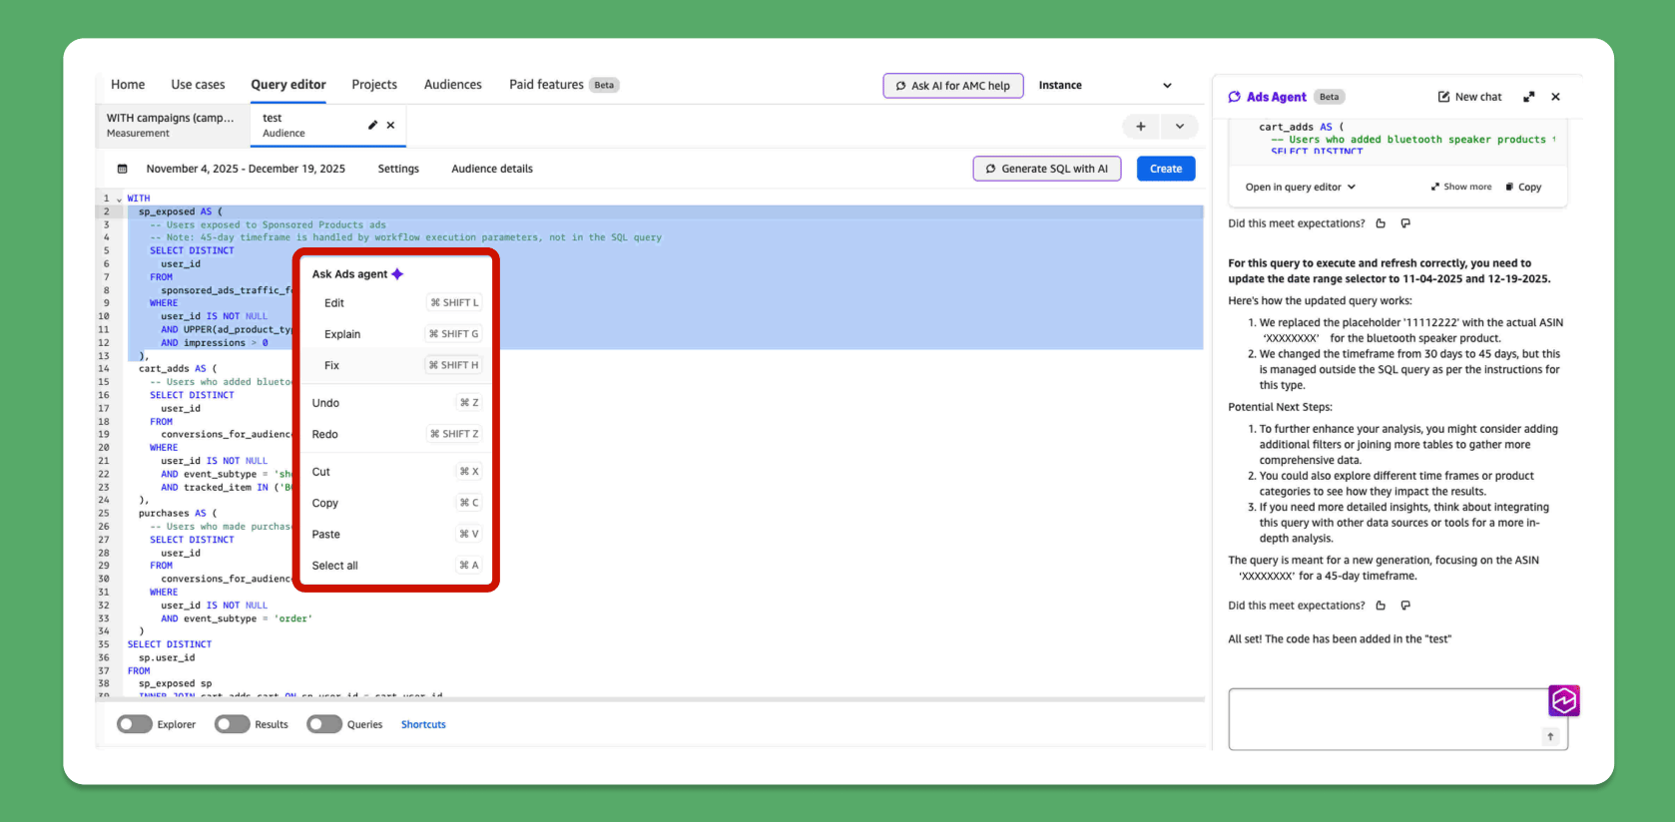This screenshot has width=1675, height=822.
Task: Open the Settings option in query toolbar
Action: tap(398, 169)
